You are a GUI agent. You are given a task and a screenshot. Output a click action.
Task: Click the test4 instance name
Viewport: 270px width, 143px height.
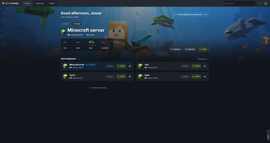(147, 75)
